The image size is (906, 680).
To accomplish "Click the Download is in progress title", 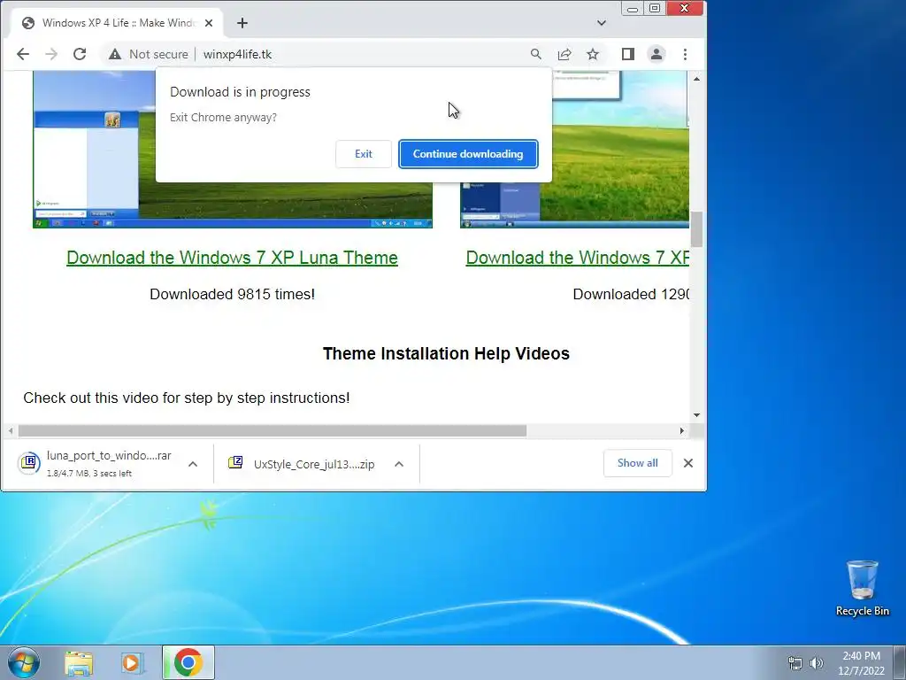I will tap(240, 92).
